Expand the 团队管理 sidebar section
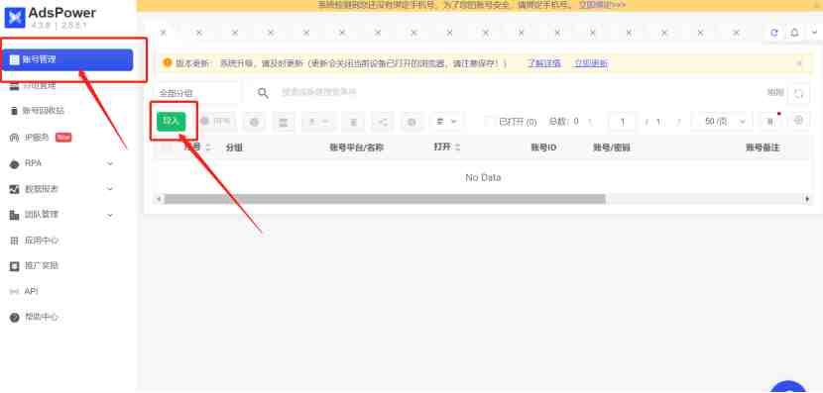Viewport: 823px width, 393px height. coord(110,215)
